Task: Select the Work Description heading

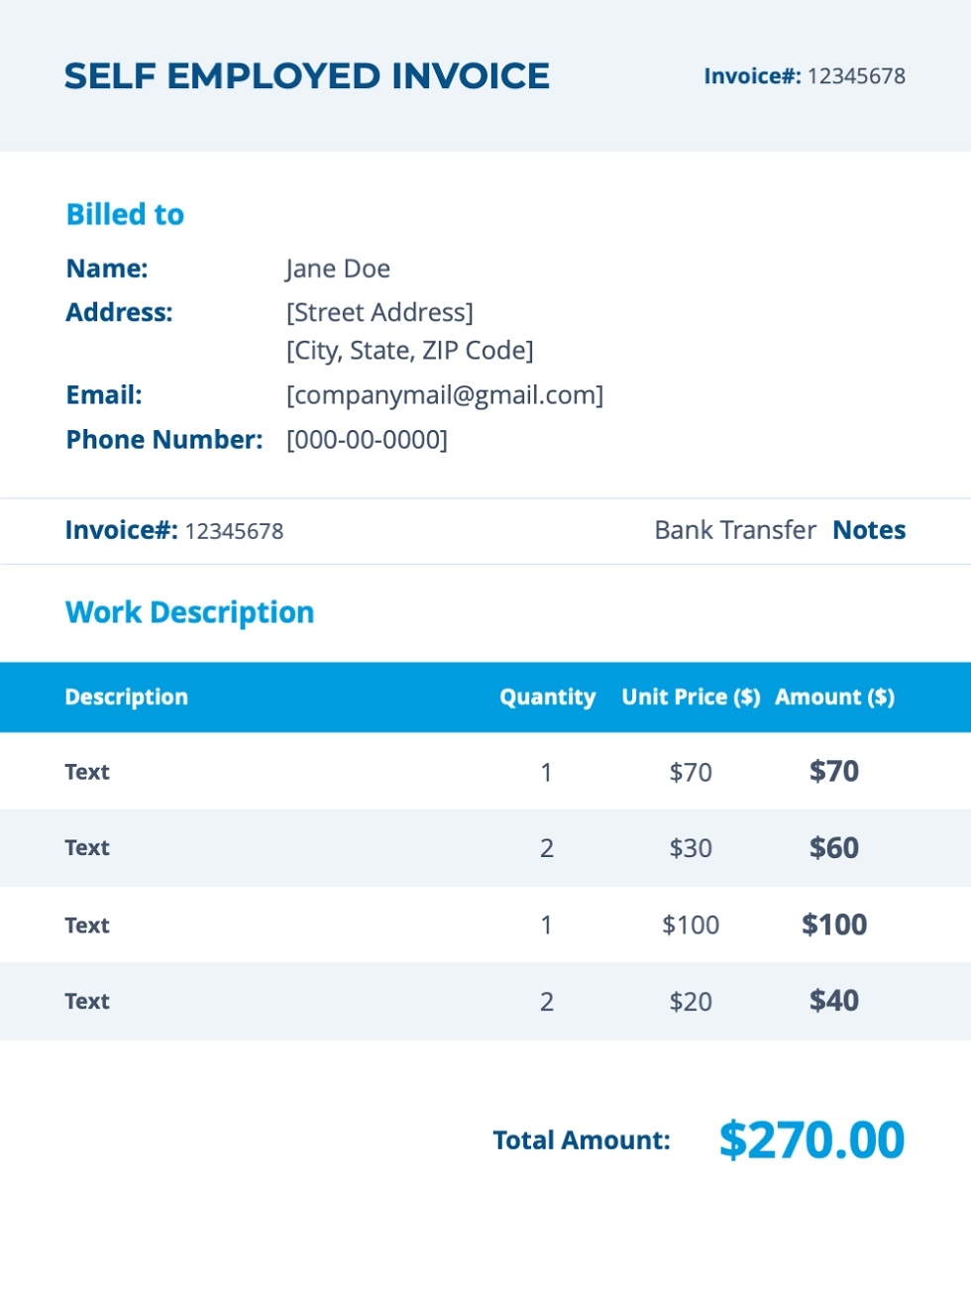Action: pos(189,612)
